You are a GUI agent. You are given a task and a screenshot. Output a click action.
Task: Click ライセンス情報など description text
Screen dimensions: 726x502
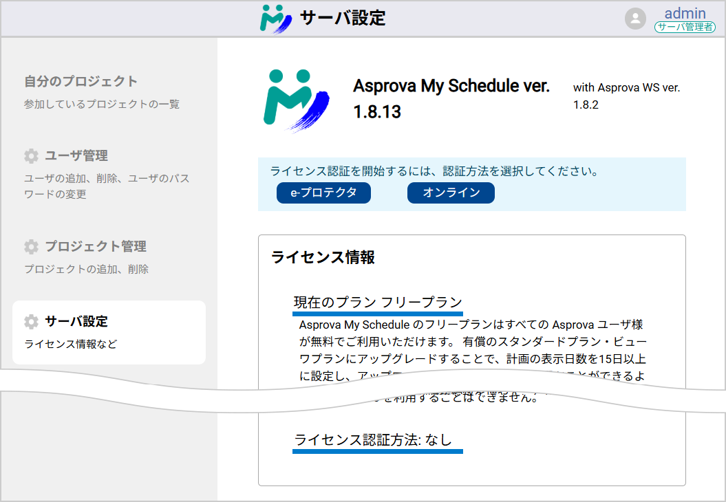click(71, 344)
